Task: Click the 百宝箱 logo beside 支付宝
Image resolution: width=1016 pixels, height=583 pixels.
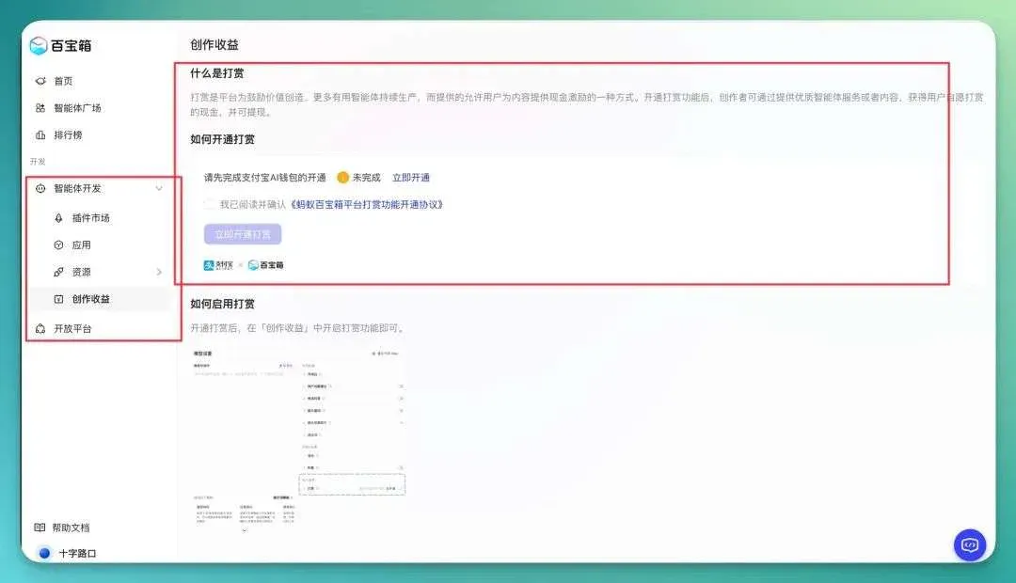Action: [x=265, y=265]
